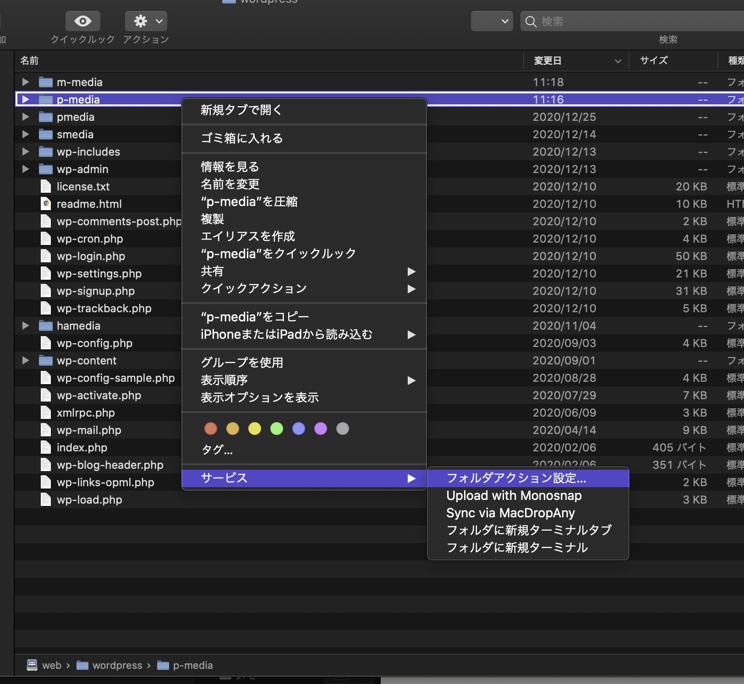744x684 pixels.
Task: Expand the hamedia folder disclosure triangle
Action: pos(26,326)
